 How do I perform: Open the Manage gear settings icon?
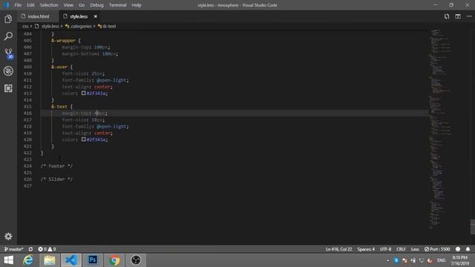pos(8,237)
